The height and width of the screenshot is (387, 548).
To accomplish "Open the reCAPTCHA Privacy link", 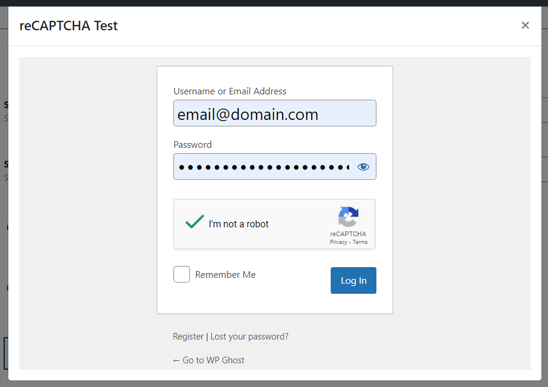I will pyautogui.click(x=338, y=242).
